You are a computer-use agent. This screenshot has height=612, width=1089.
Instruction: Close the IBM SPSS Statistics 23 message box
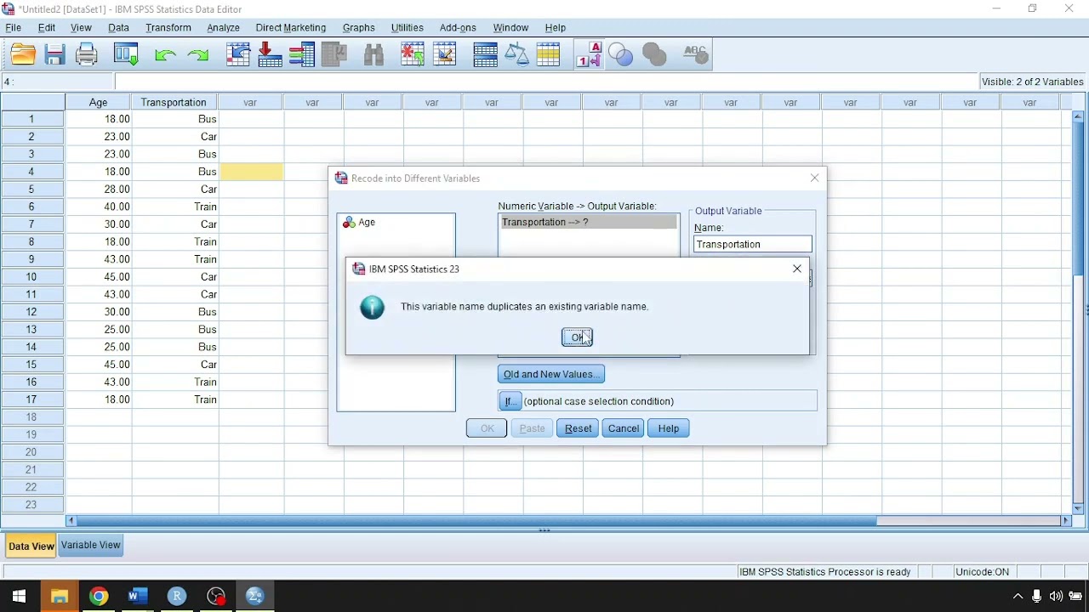(797, 269)
